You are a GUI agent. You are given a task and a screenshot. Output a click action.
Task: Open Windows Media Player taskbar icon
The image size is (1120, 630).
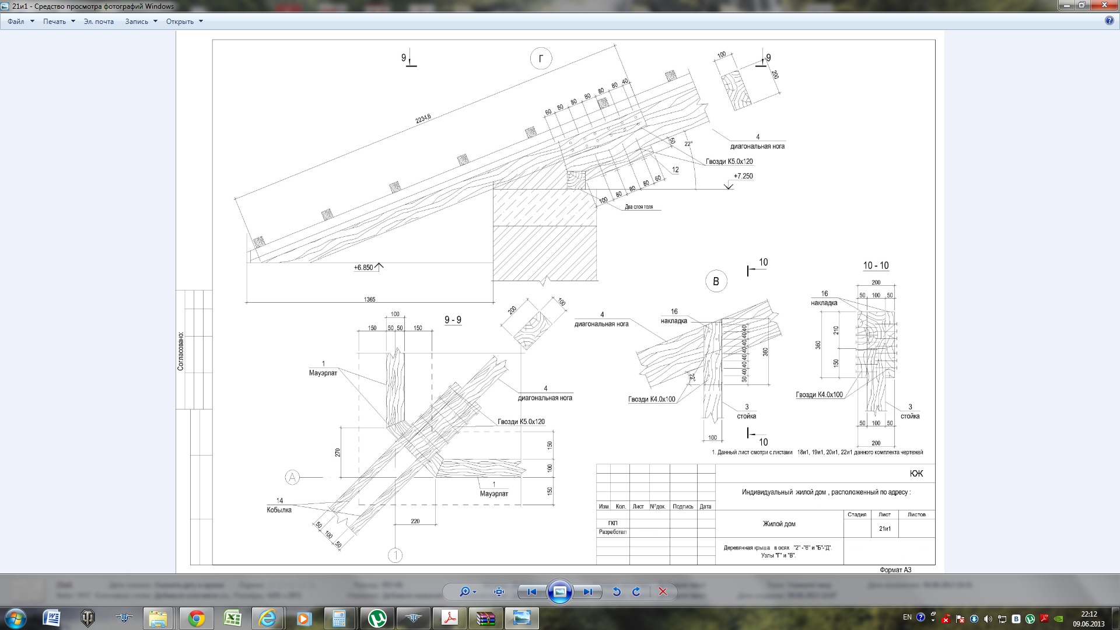304,618
